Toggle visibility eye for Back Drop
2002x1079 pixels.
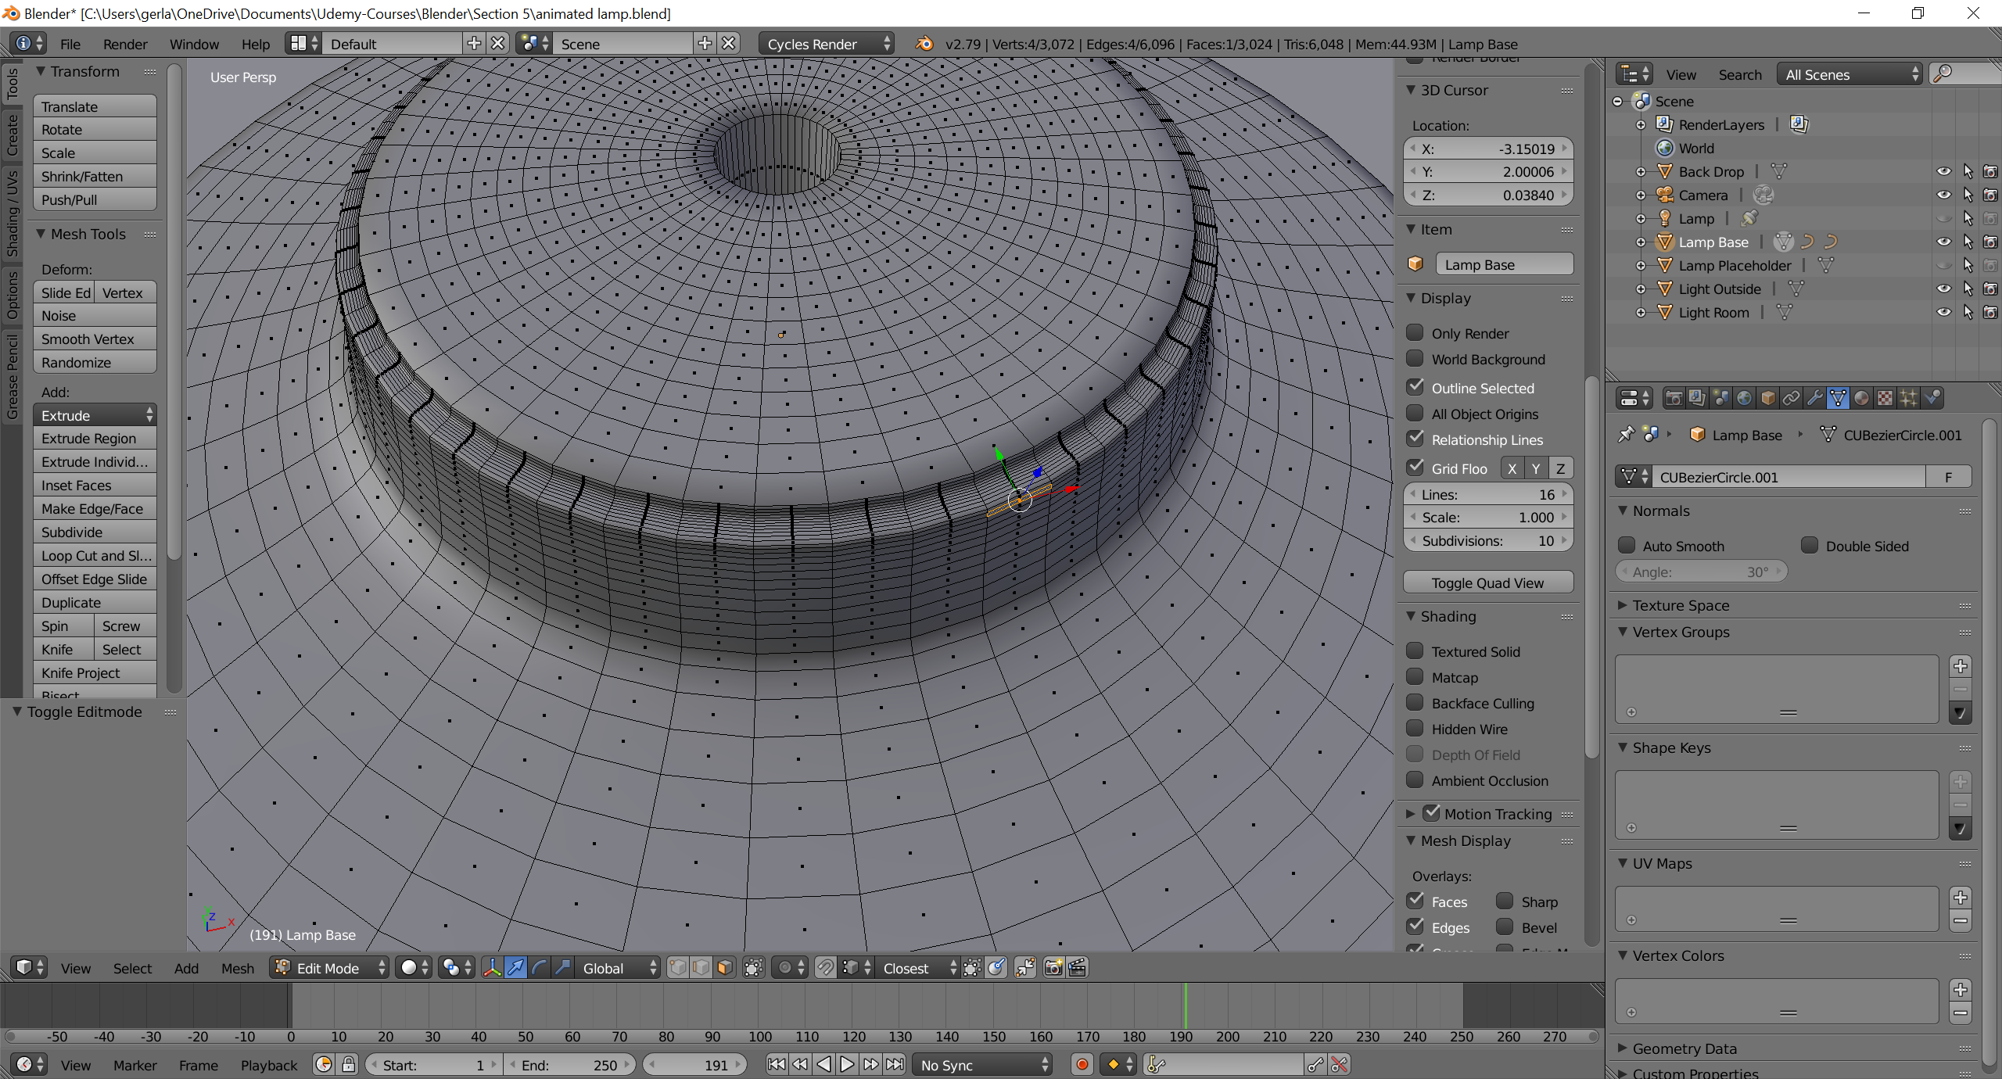(1944, 171)
